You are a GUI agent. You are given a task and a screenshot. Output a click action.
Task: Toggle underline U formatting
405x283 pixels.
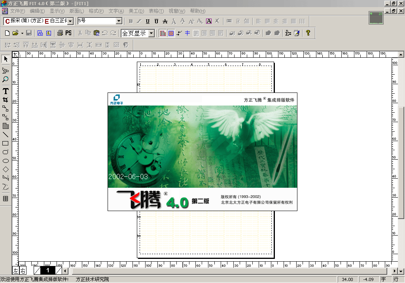(x=148, y=21)
